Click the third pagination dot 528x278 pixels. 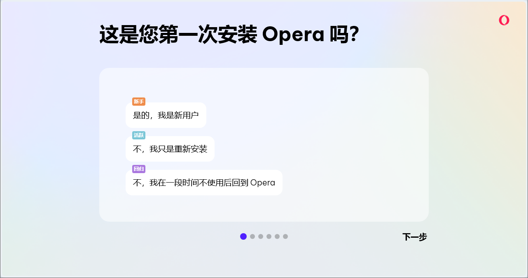(260, 236)
